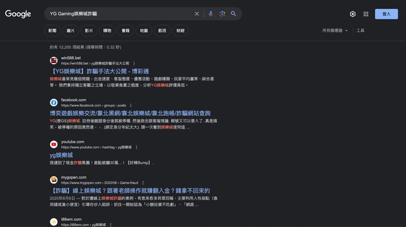This screenshot has height=227, width=406.
Task: Open more options for facebook.com result
Action: tap(131, 105)
